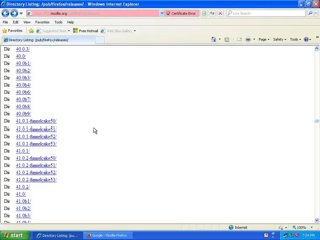Click the Certificate Error warning button
This screenshot has height=240, width=320.
point(182,13)
